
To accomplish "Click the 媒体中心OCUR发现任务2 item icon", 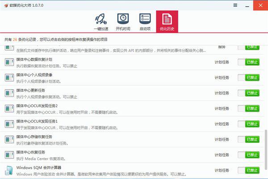I will pyautogui.click(x=9, y=108).
